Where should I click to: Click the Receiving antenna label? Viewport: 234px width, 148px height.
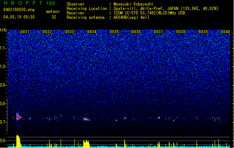86,17
